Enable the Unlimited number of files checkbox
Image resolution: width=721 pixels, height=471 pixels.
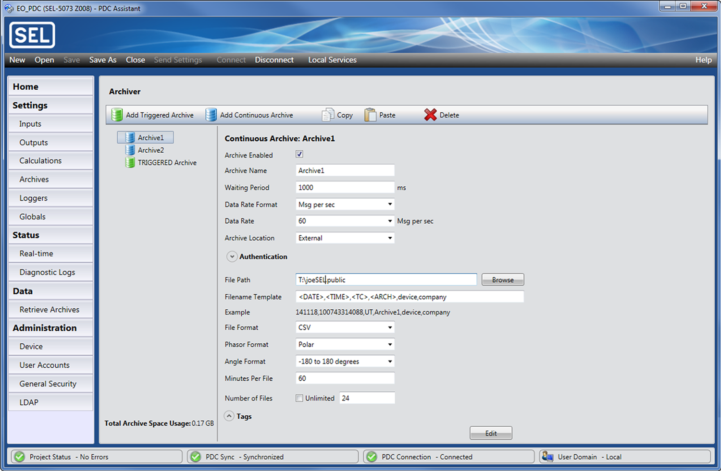coord(299,398)
